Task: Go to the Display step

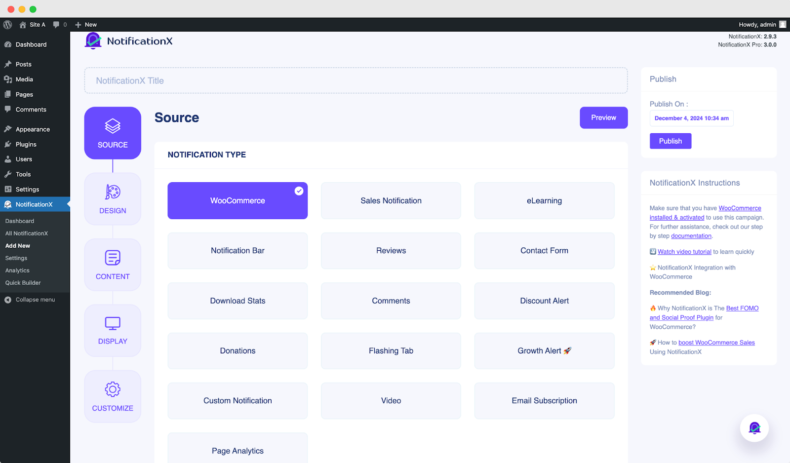Action: click(x=113, y=331)
